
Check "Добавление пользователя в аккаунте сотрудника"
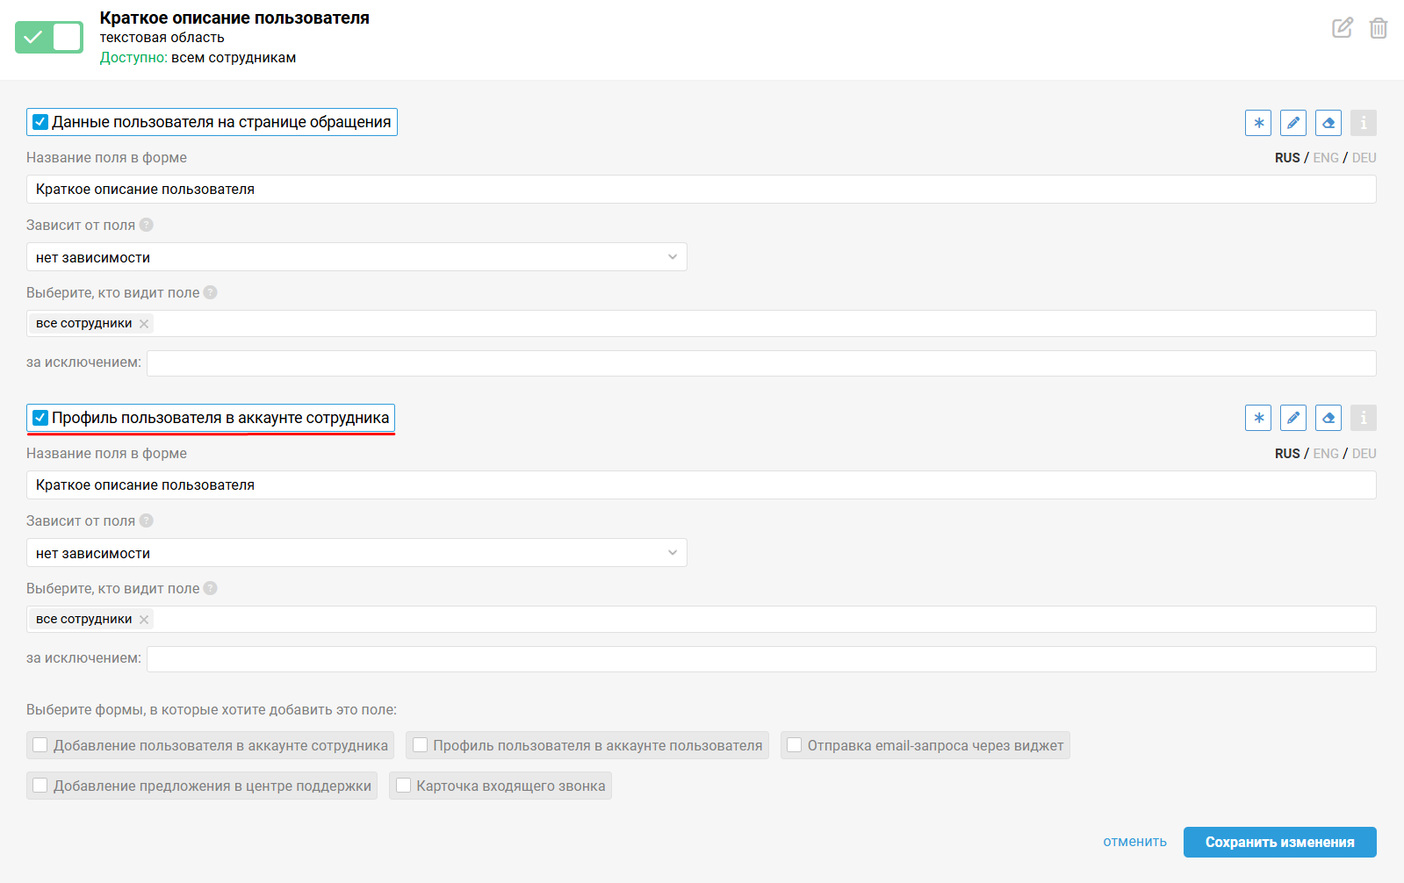pos(40,745)
